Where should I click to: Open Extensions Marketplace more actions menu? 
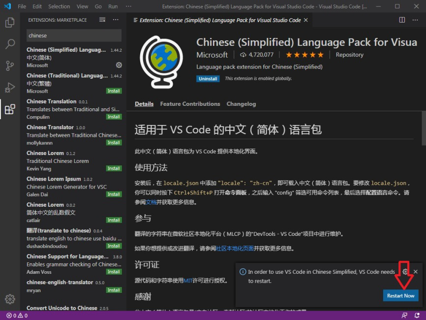[116, 20]
